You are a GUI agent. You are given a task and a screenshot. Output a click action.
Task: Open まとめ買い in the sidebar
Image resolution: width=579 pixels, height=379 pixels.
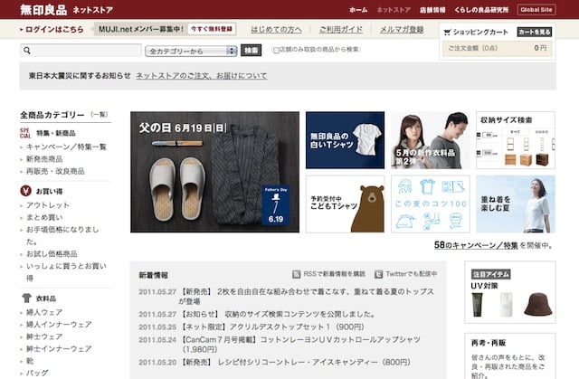click(x=44, y=217)
